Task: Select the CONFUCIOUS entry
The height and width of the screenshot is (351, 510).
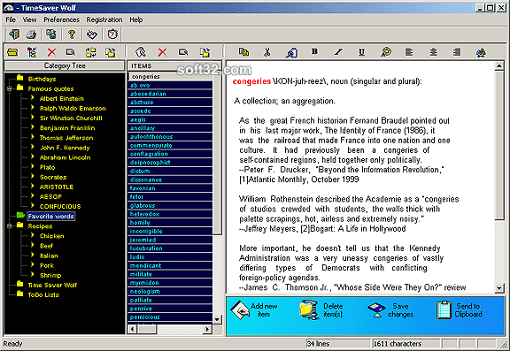Action: click(x=60, y=207)
